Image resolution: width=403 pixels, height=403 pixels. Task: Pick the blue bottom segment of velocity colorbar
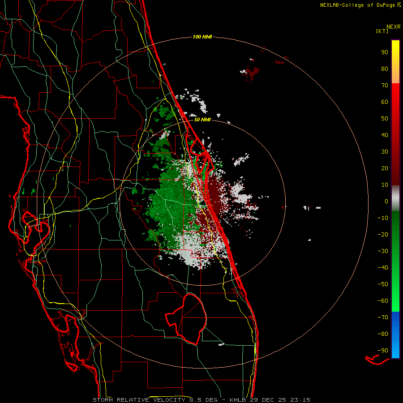tap(395, 335)
